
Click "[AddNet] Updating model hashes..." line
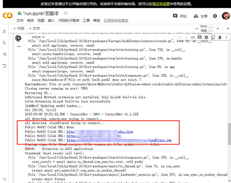53,106
